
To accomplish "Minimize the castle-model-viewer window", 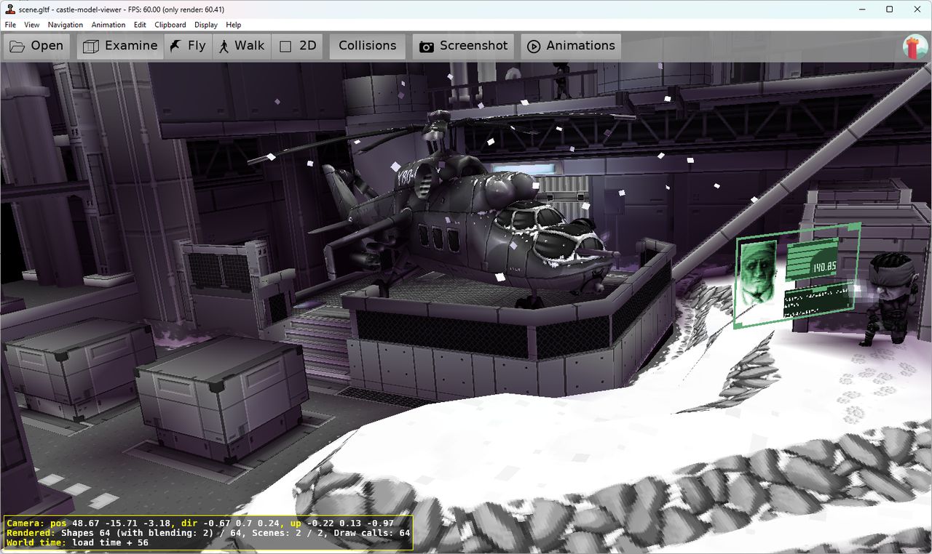I will (x=863, y=9).
